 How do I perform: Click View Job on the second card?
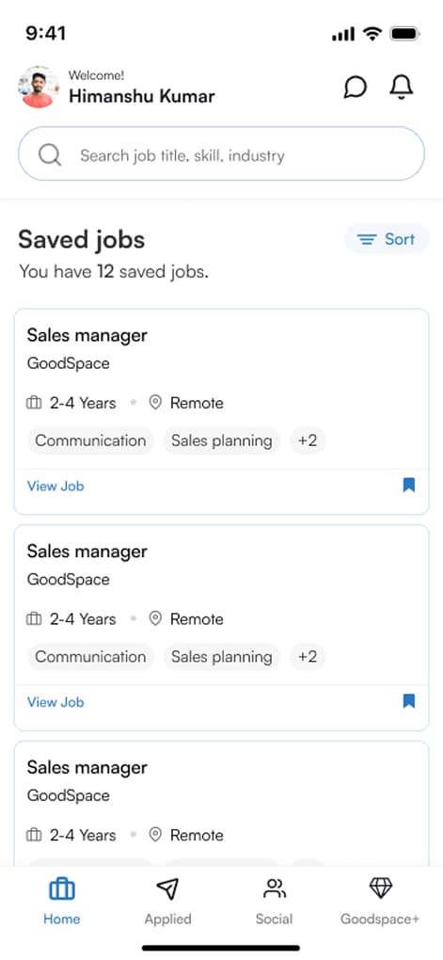coord(55,702)
